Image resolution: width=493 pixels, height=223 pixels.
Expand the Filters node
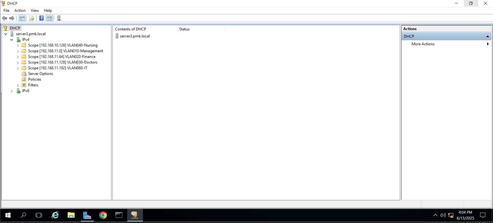click(18, 85)
